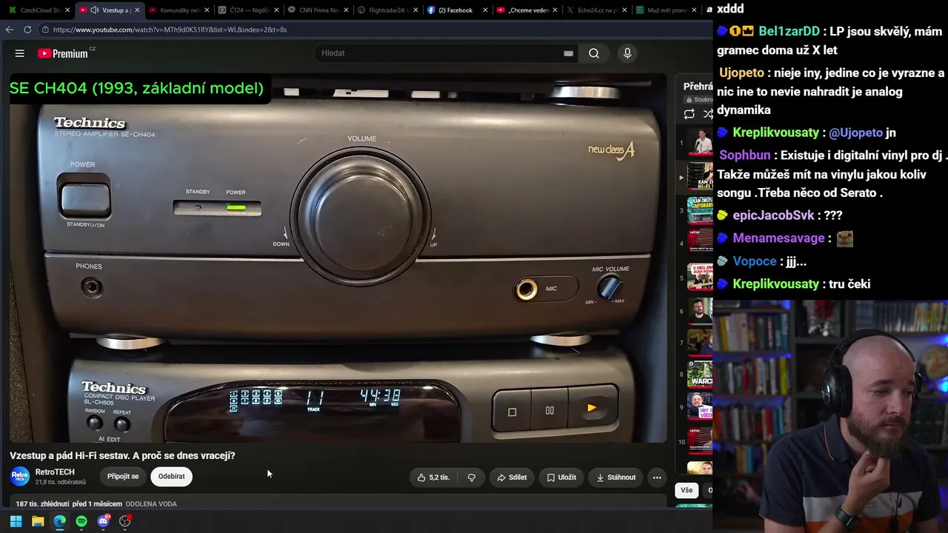The width and height of the screenshot is (948, 533).
Task: Switch to Edge browser in taskbar
Action: [59, 521]
